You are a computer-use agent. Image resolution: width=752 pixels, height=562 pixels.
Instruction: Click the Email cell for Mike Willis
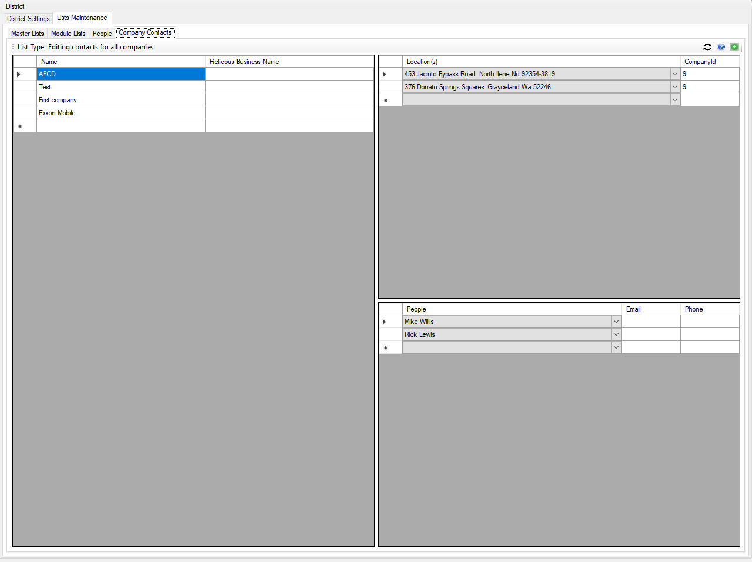pyautogui.click(x=651, y=322)
